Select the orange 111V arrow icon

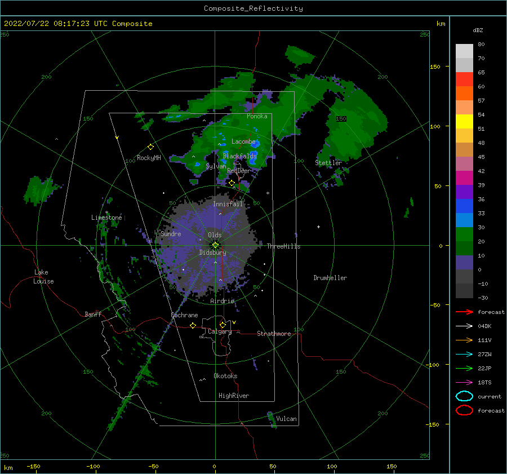click(x=464, y=340)
